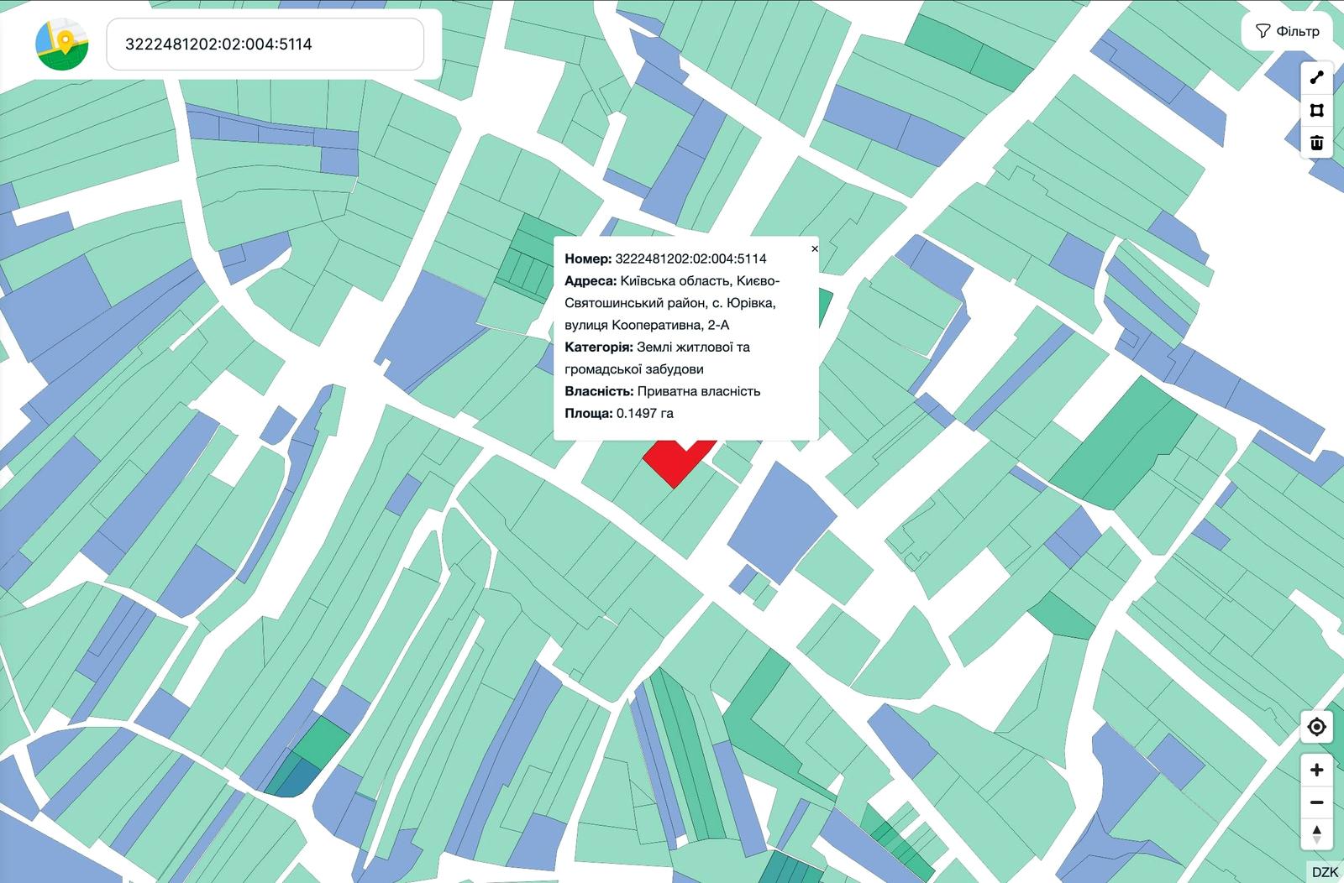The height and width of the screenshot is (883, 1344).
Task: Center map on my current location
Action: pyautogui.click(x=1316, y=727)
